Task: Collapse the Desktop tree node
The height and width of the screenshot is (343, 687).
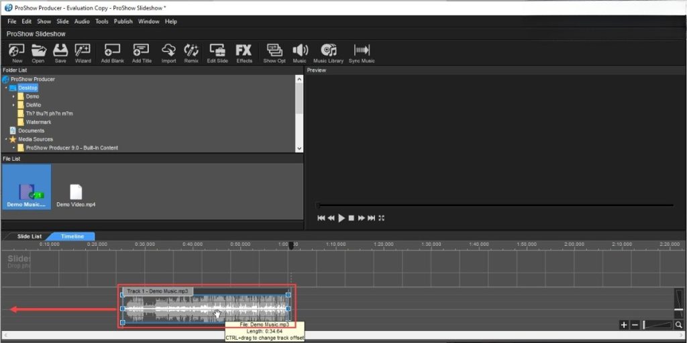Action: [6, 88]
